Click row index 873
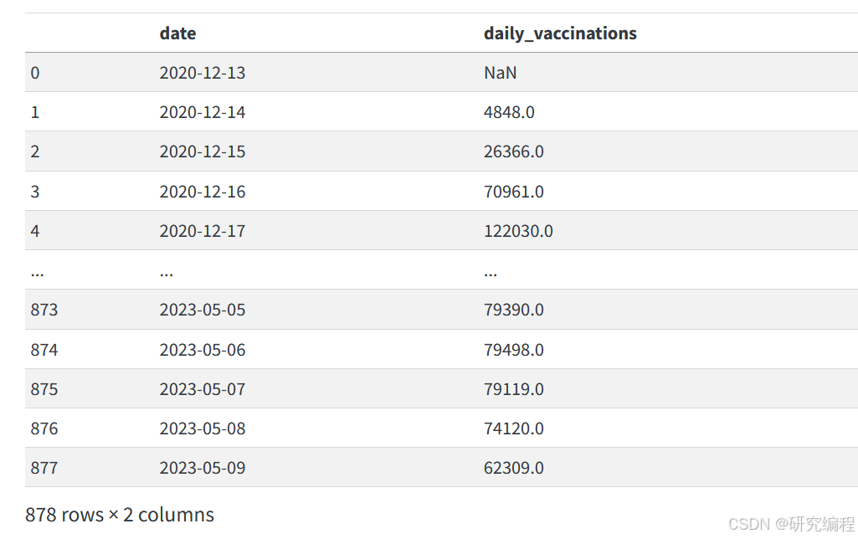Screen dimensions: 858x539 click(x=44, y=310)
